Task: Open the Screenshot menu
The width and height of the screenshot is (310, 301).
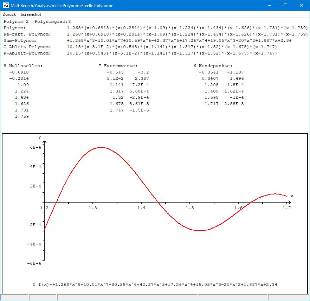Action: pos(31,14)
